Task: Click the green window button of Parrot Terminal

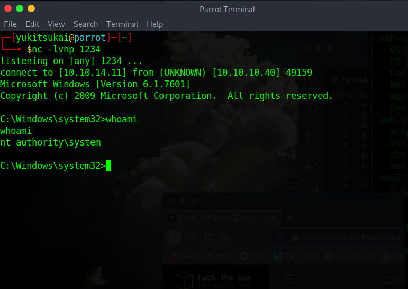Action: click(20, 8)
